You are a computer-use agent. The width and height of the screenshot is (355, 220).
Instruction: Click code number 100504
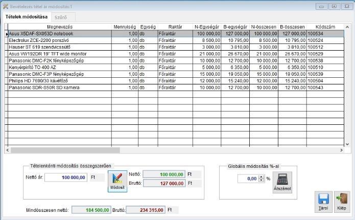(x=315, y=81)
